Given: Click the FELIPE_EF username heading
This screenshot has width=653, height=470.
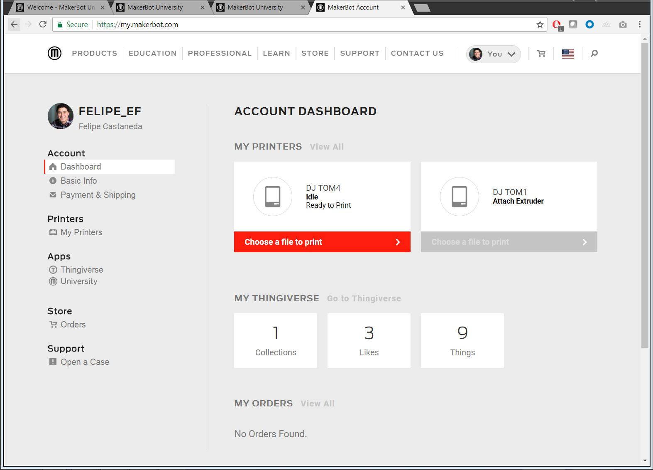Looking at the screenshot, I should coord(110,111).
